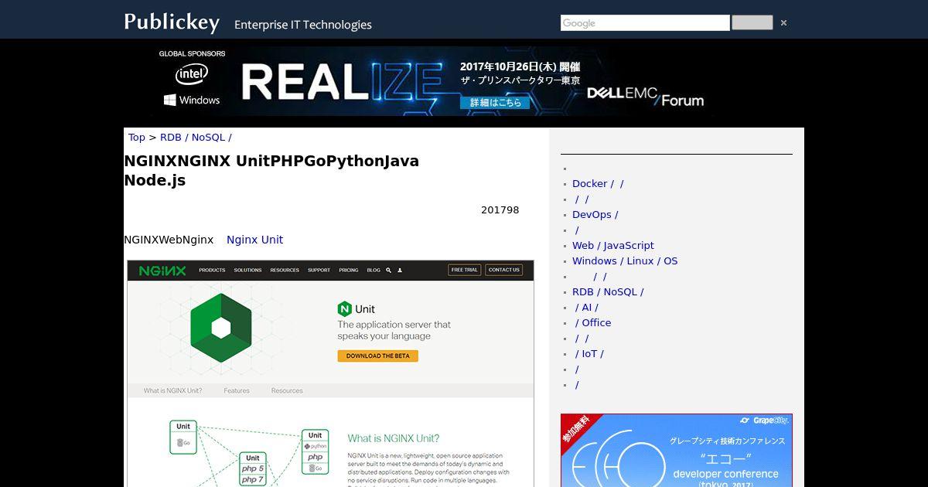Select the FREE TRIAL button in the screenshot
The image size is (928, 487).
click(465, 270)
